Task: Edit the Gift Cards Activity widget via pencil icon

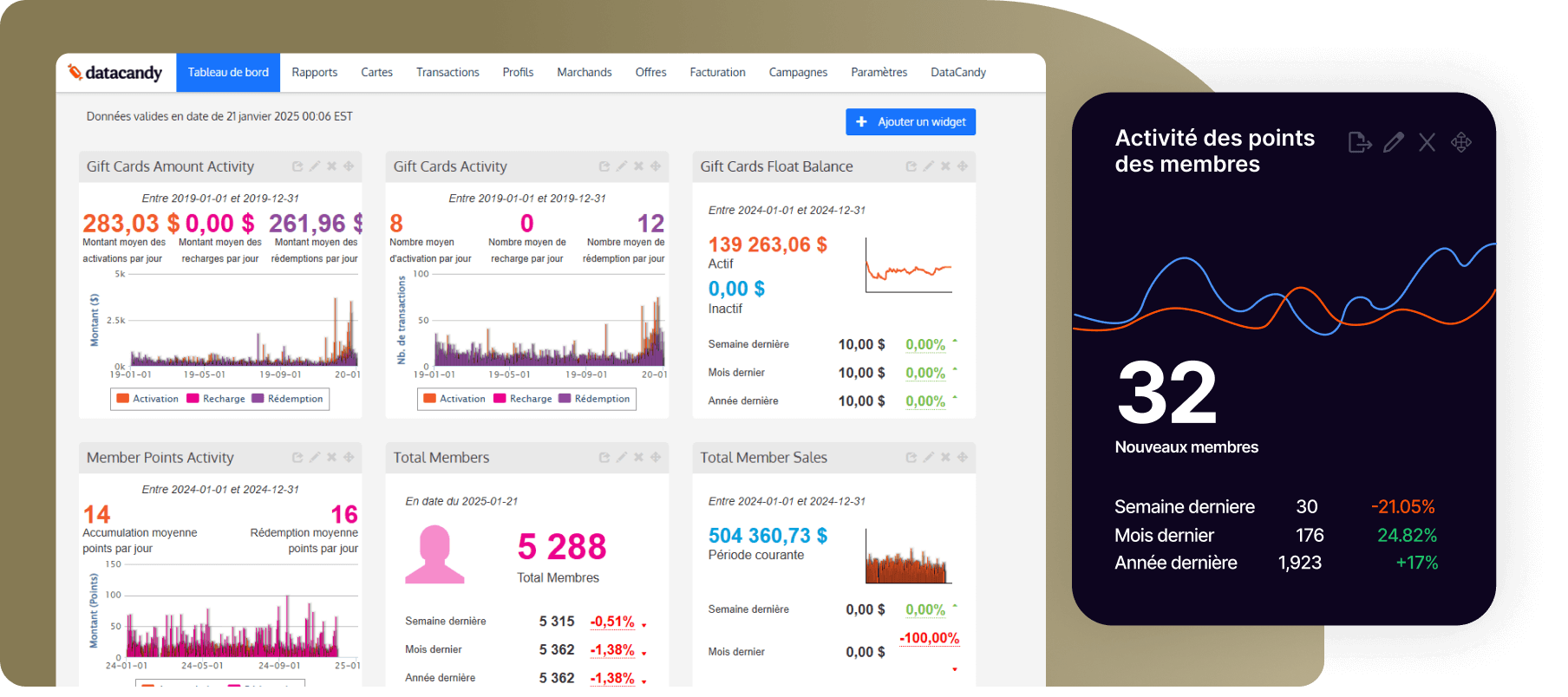Action: tap(622, 166)
